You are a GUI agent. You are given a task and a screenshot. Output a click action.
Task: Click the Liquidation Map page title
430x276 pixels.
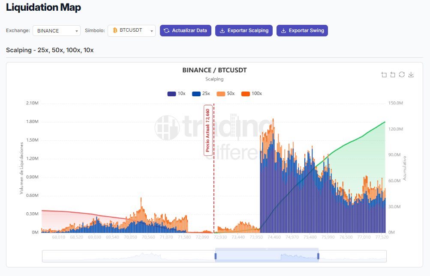[x=43, y=7]
